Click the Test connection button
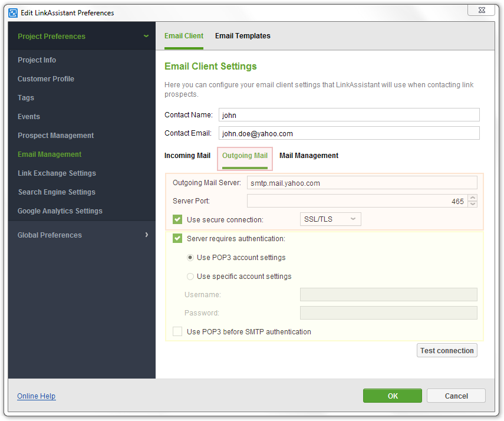Image resolution: width=504 pixels, height=421 pixels. [x=447, y=350]
